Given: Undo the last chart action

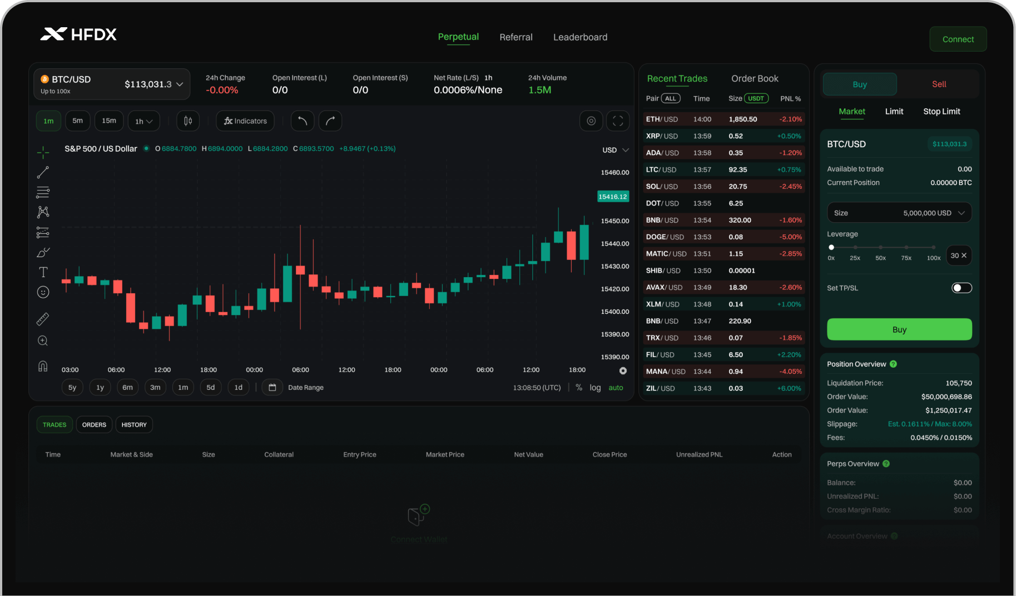Looking at the screenshot, I should pyautogui.click(x=303, y=121).
